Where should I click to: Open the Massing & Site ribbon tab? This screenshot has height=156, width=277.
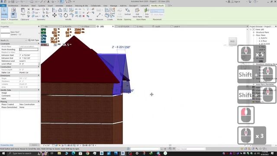81,6
